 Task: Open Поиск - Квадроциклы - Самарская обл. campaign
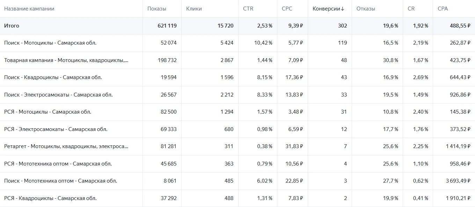tap(53, 77)
